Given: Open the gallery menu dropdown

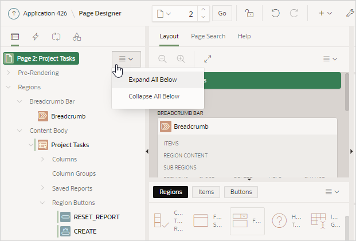Looking at the screenshot, I should pos(332,192).
